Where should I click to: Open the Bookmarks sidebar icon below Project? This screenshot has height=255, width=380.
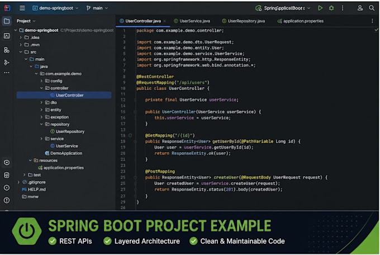[x=7, y=36]
